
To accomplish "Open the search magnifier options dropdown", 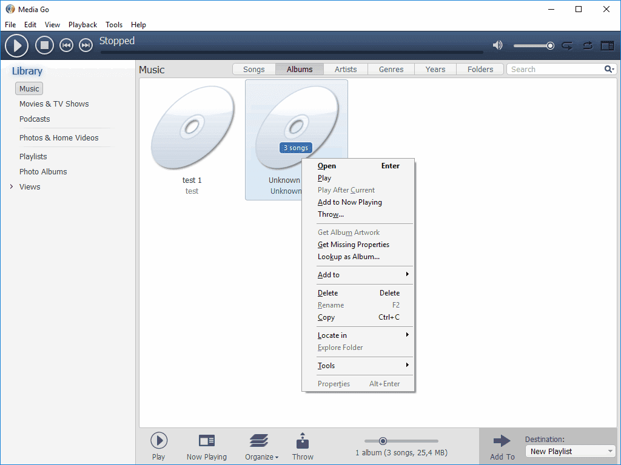I will (609, 69).
